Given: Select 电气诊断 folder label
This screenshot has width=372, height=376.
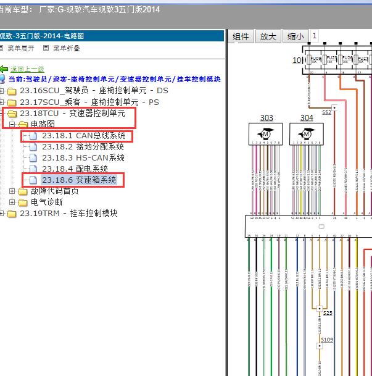Looking at the screenshot, I should point(47,202).
